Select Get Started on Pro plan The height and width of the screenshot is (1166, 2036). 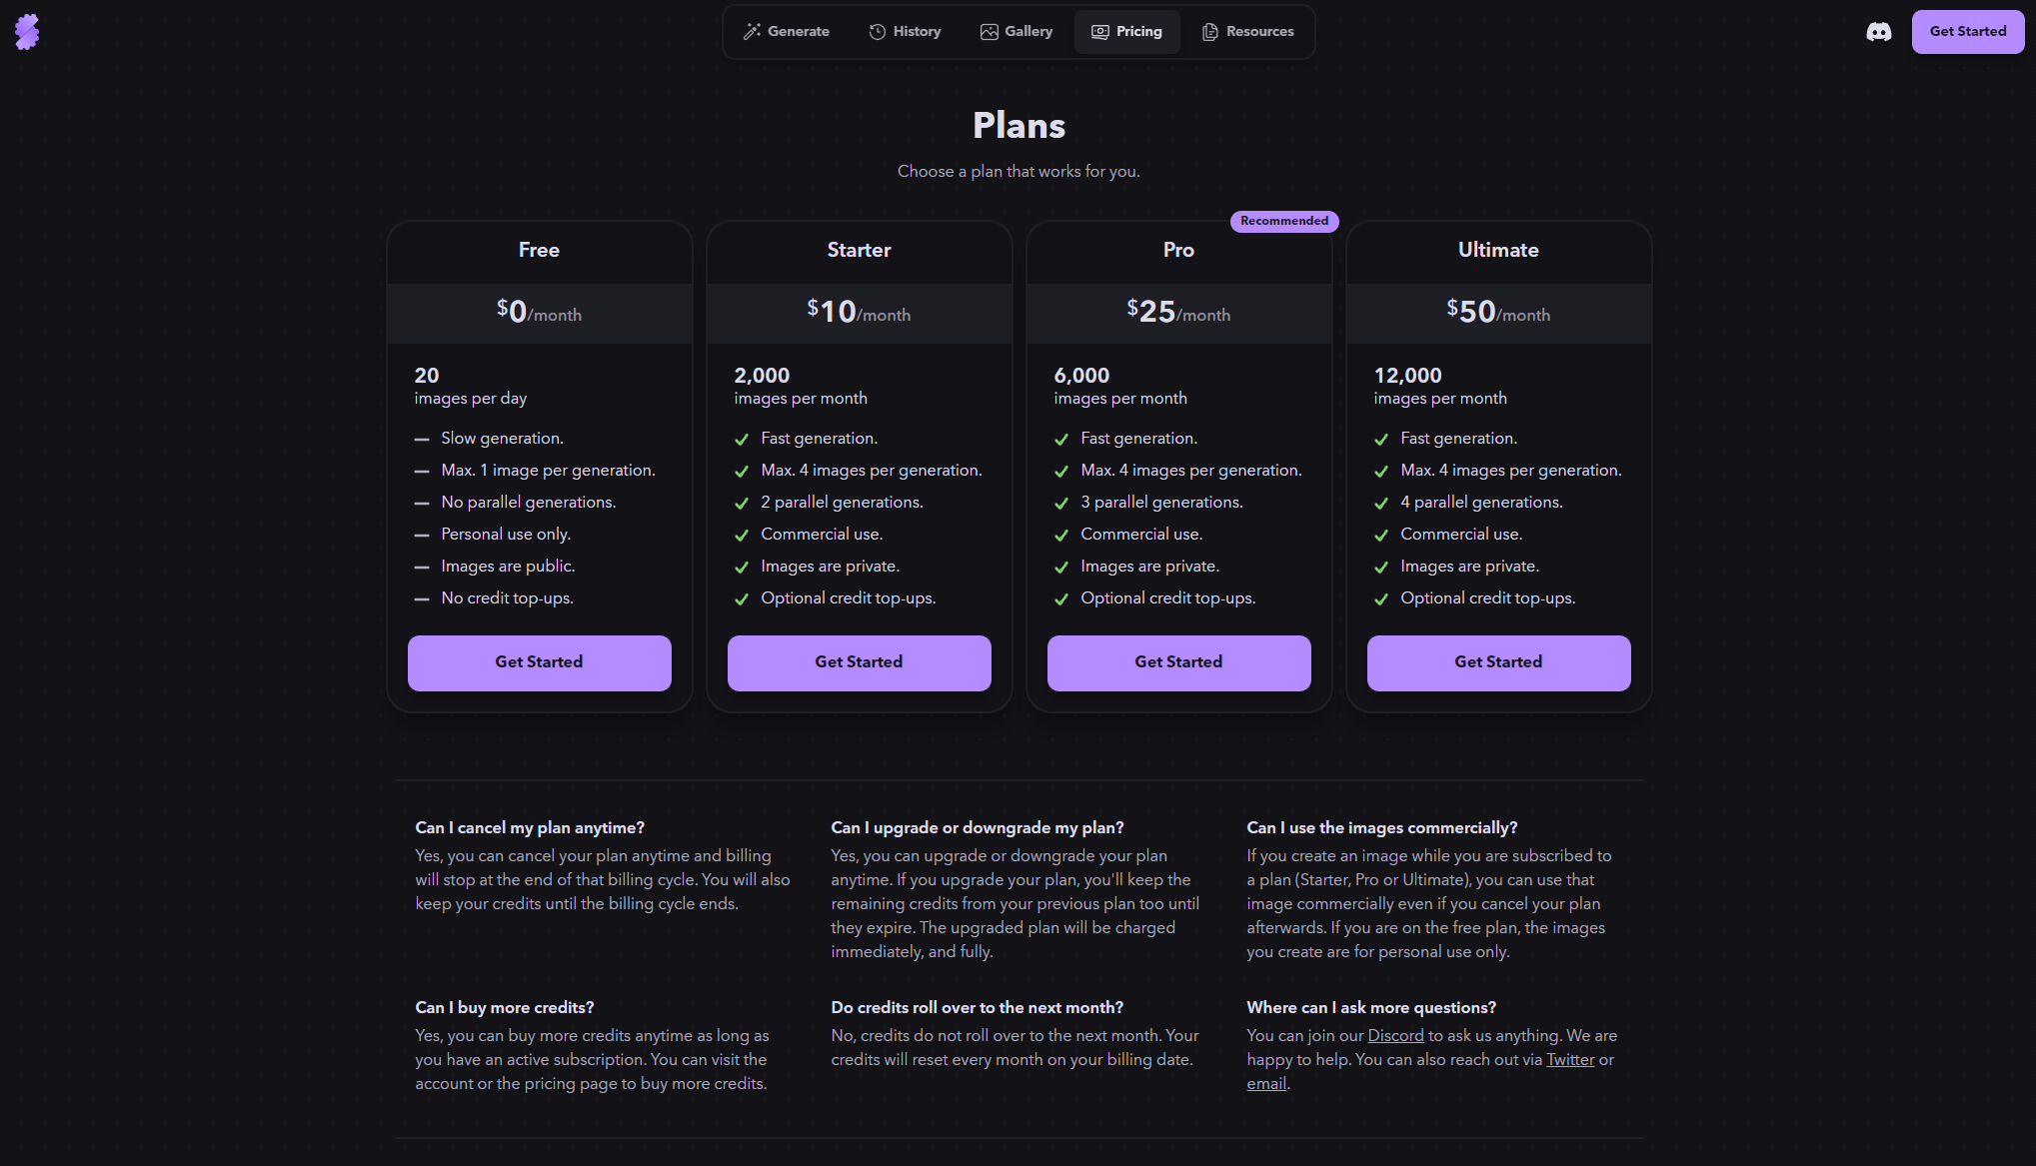1178,662
